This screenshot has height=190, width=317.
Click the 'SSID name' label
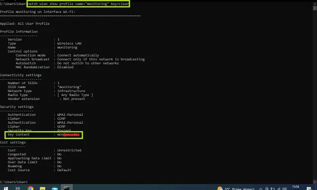tap(17, 87)
